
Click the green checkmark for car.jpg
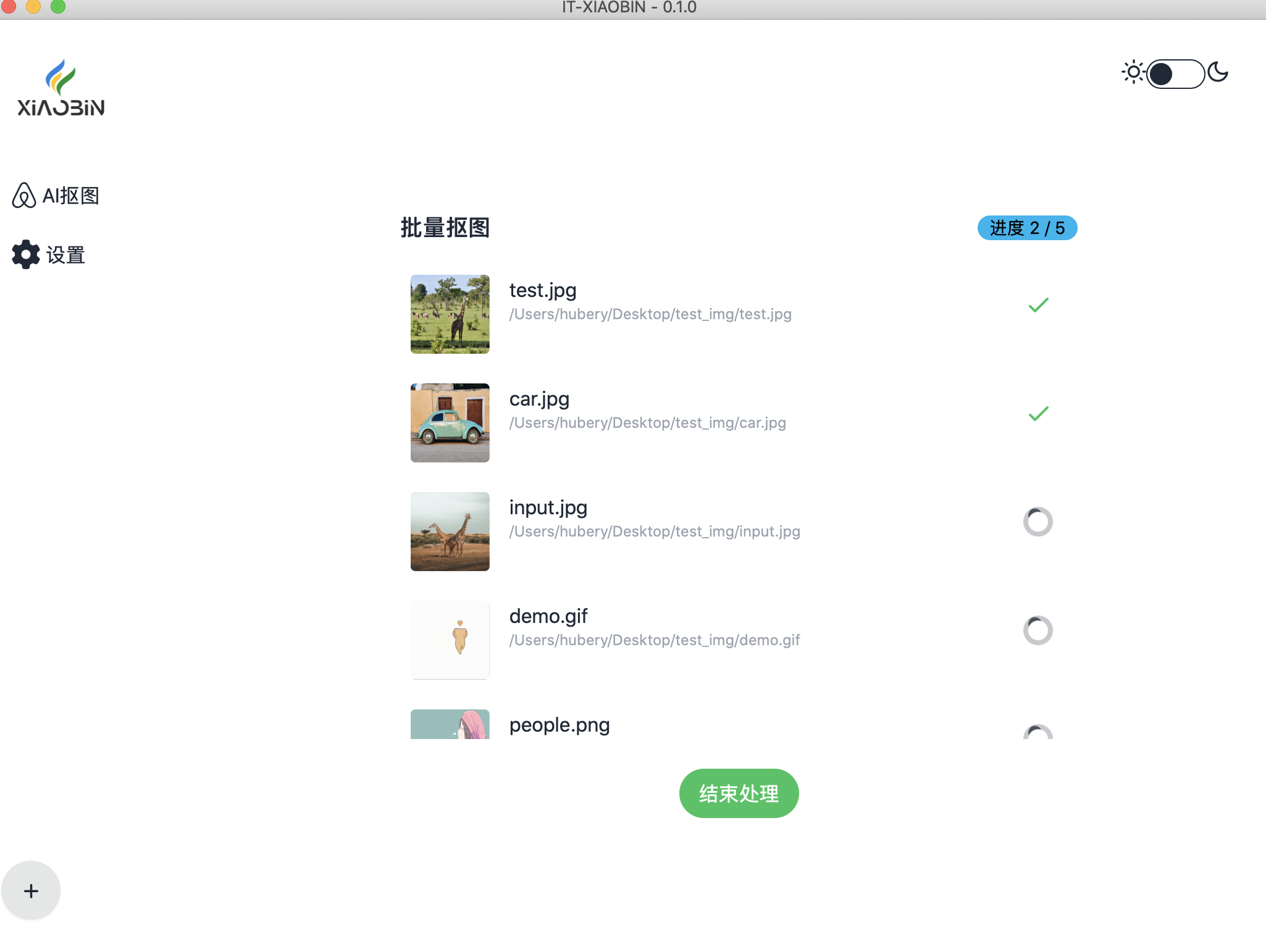[x=1038, y=414]
